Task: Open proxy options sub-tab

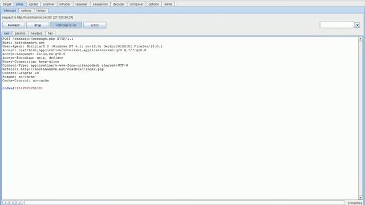Action: click(26, 11)
